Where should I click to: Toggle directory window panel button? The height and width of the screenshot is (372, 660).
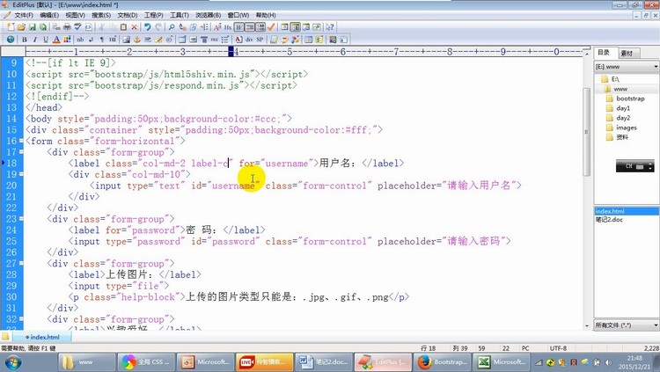296,27
